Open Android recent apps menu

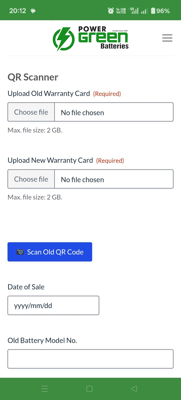click(x=45, y=389)
